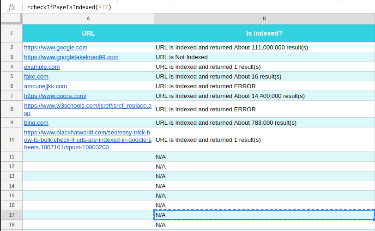This screenshot has width=375, height=231.
Task: Select row header 8
Action: tap(12, 109)
